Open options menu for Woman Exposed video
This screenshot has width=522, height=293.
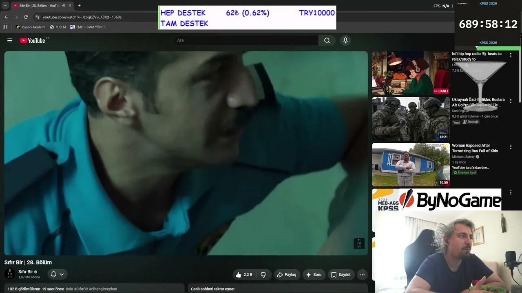pyautogui.click(x=511, y=147)
